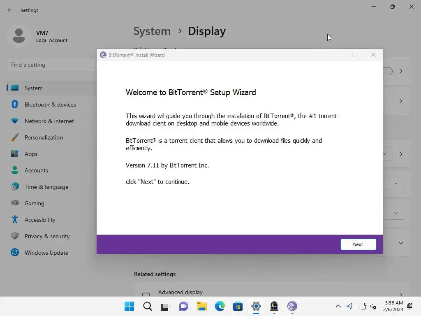Click the Apps icon in sidebar
421x316 pixels.
(x=15, y=153)
